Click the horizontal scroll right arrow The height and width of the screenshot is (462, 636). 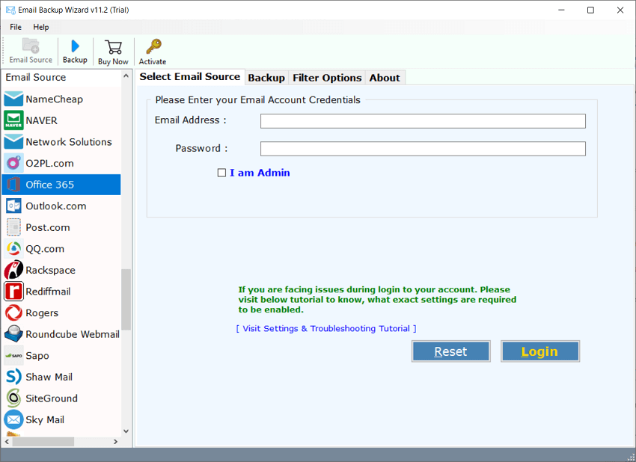point(115,442)
